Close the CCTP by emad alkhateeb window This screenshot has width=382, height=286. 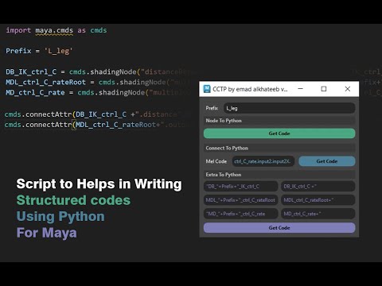pos(348,89)
